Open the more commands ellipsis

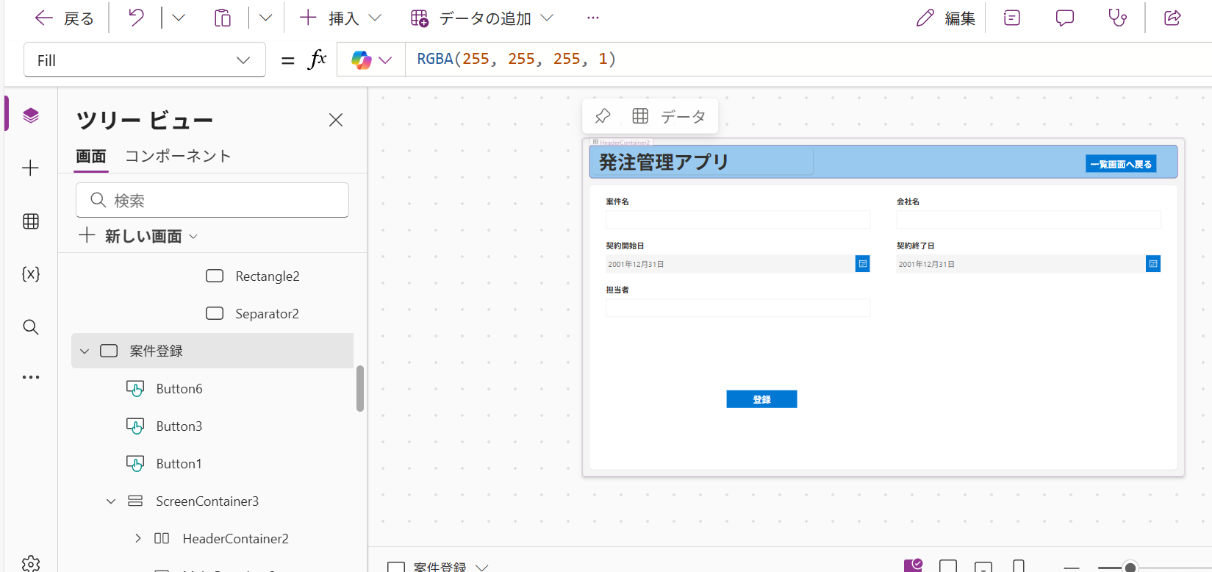[593, 18]
